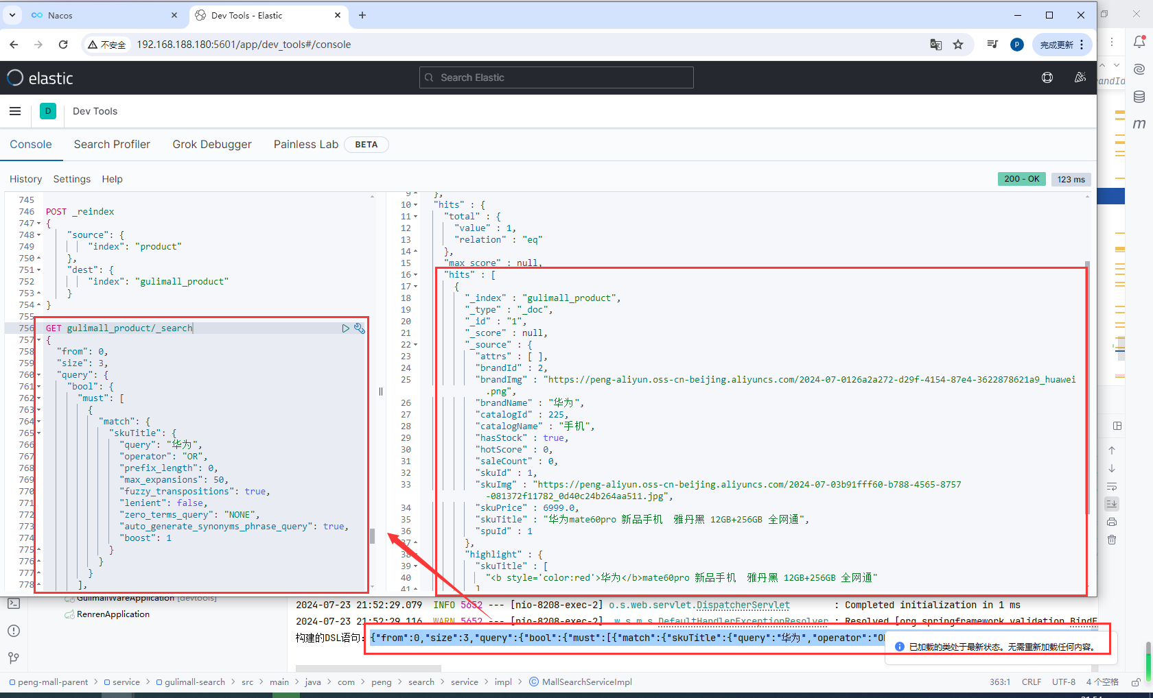Open the IDE database tool window icon
Viewport: 1153px width, 698px height.
[1139, 97]
